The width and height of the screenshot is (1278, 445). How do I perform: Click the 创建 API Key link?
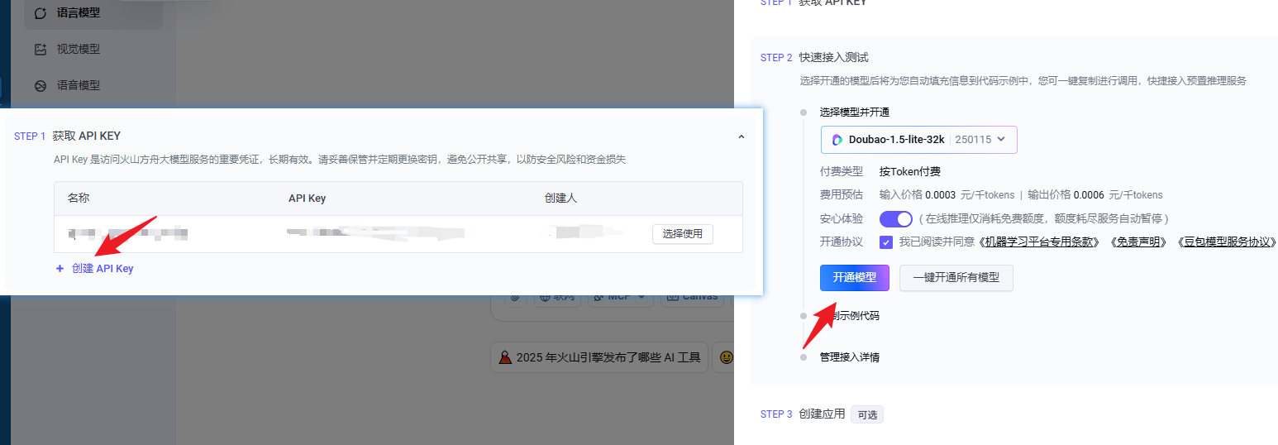[94, 269]
